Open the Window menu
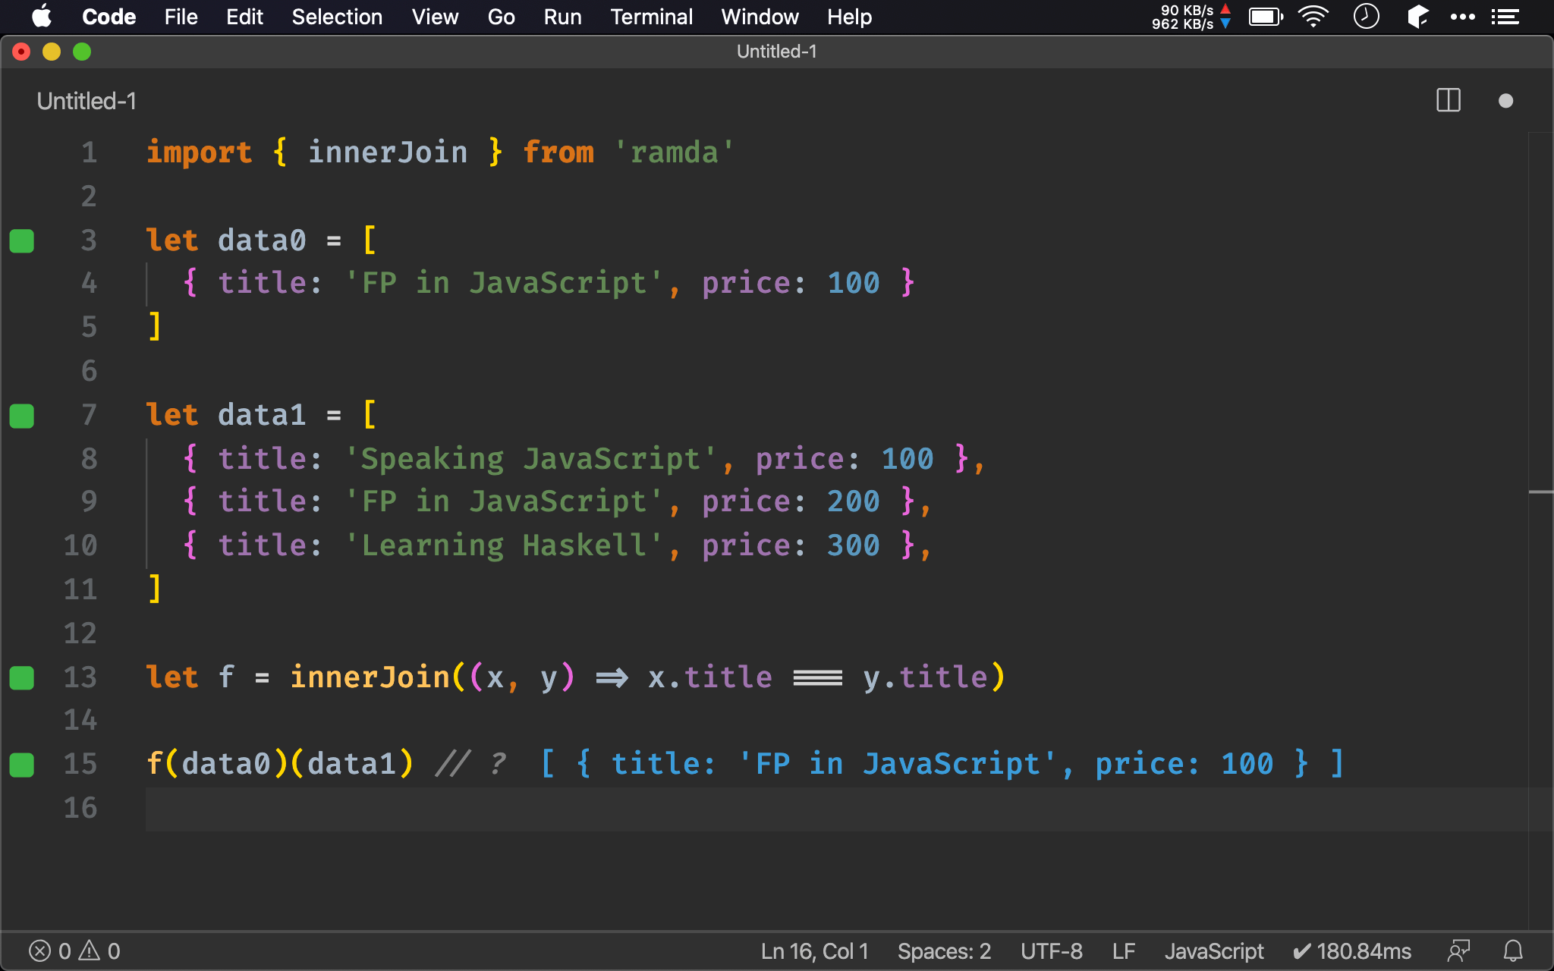Screen dimensions: 1554x971 tap(760, 17)
